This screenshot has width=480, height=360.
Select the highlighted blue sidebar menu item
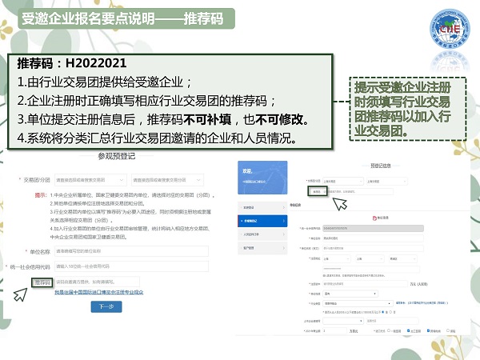262,221
